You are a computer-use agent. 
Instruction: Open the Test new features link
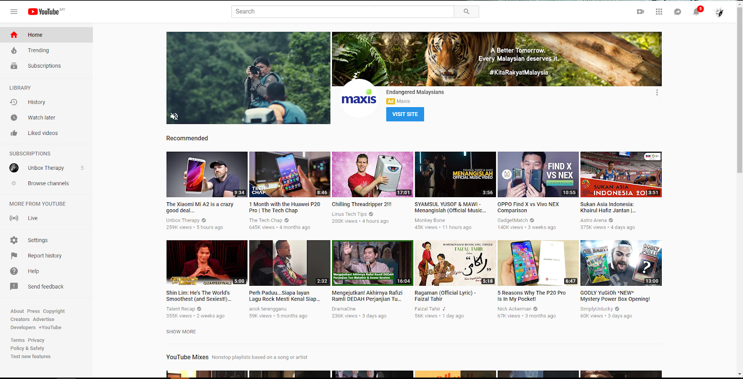pyautogui.click(x=31, y=356)
